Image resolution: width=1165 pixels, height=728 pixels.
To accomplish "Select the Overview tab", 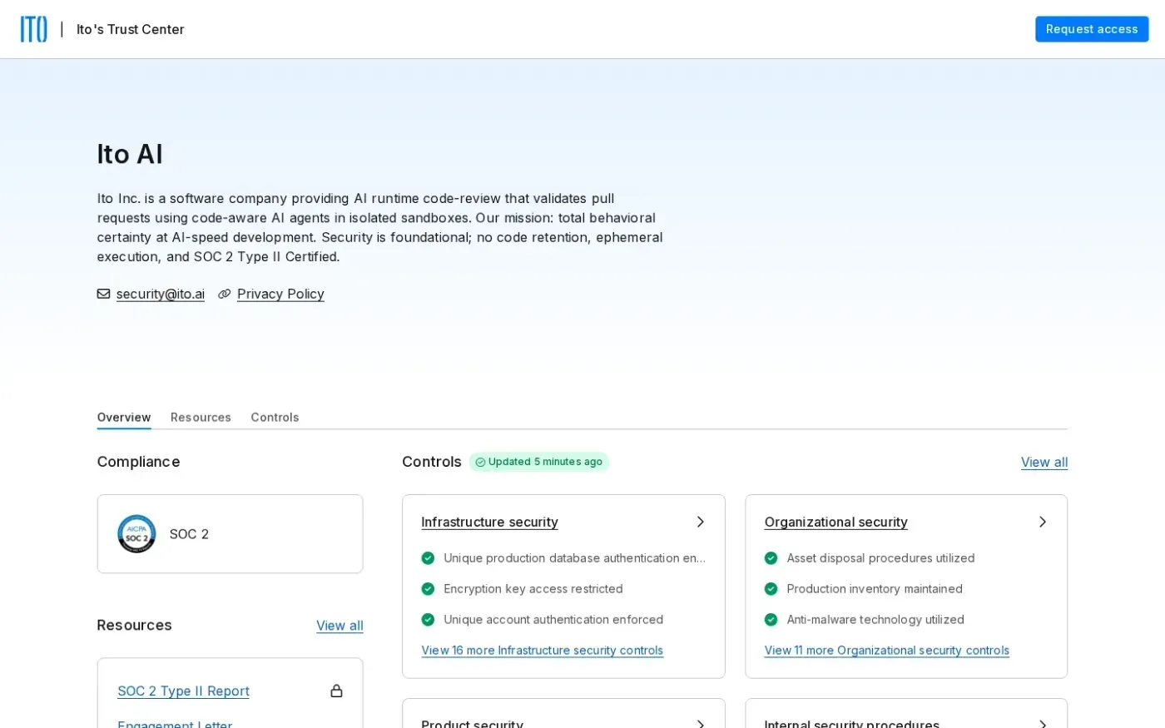I will pyautogui.click(x=124, y=418).
